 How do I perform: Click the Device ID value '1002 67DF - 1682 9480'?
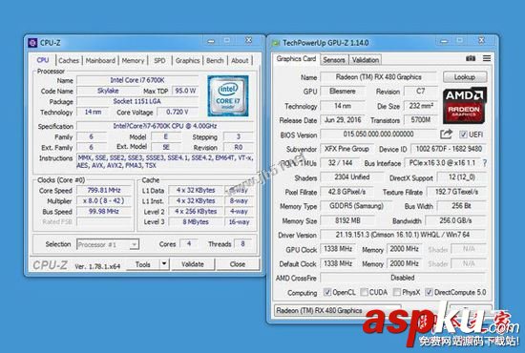[449, 149]
